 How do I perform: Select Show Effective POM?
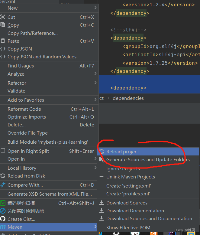pos(148,227)
